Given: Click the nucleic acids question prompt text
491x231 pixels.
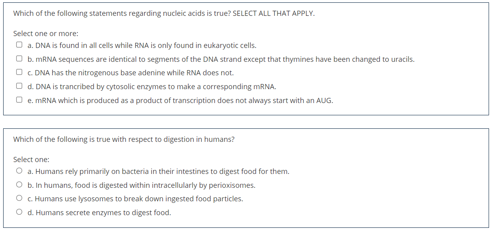Looking at the screenshot, I should [163, 13].
